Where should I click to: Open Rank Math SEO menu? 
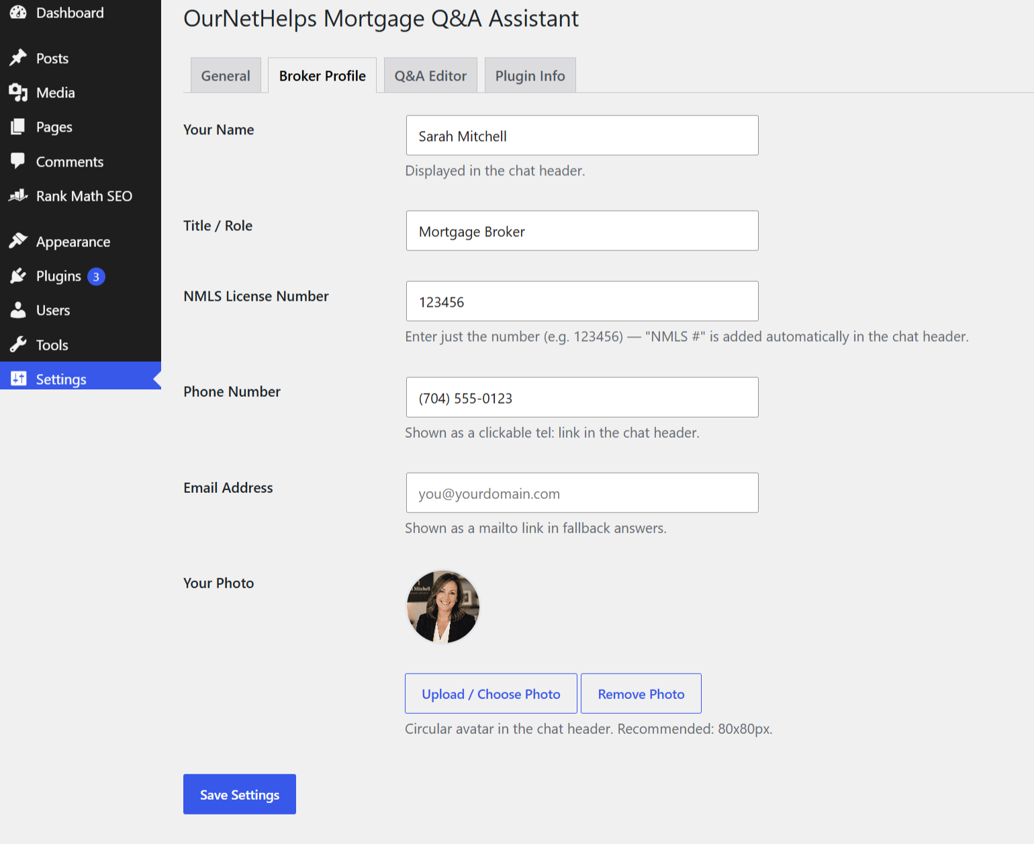(84, 196)
